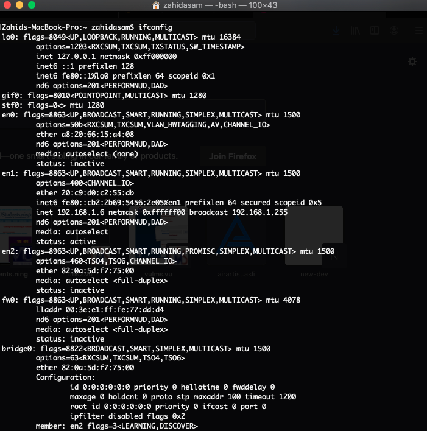Click the 'fw0:' interface name

pos(10,300)
